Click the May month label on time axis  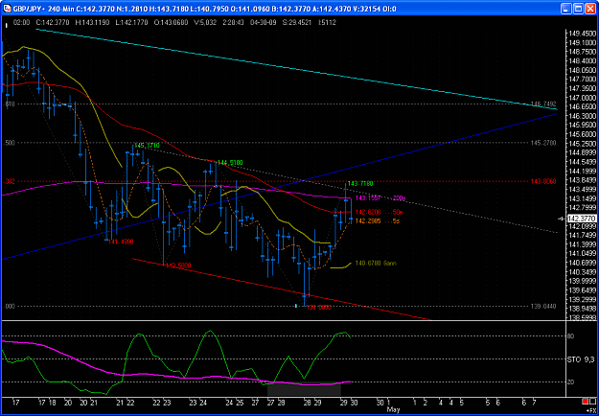click(x=393, y=409)
